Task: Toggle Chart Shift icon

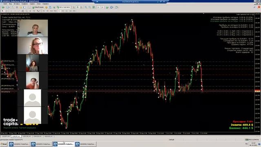Action: (x=102, y=7)
